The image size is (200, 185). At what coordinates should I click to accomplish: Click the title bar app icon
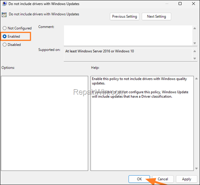(5, 4)
